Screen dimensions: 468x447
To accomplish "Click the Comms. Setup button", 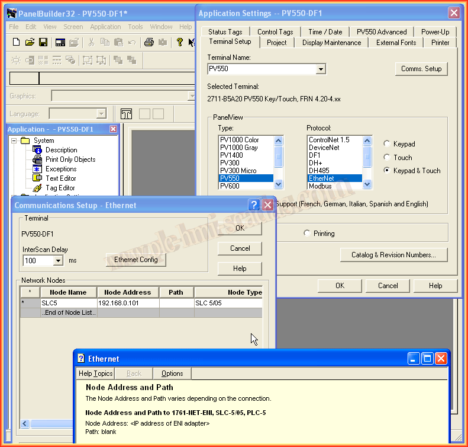I will coord(421,69).
